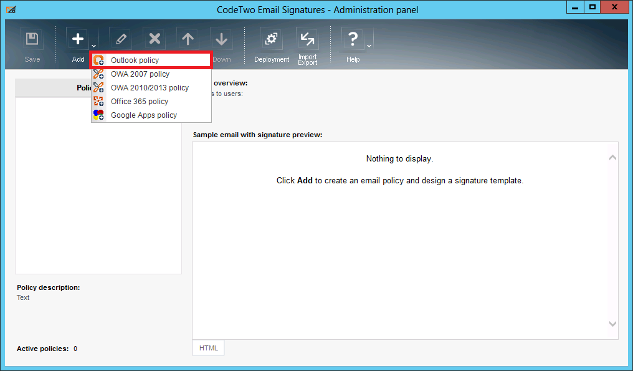Click the 'Active policies:' label

[42, 349]
